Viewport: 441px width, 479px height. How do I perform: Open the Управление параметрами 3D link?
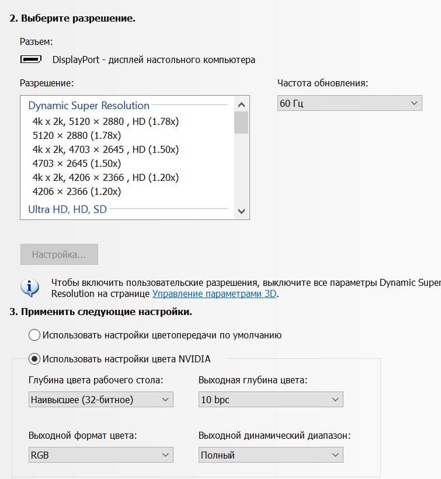click(x=214, y=294)
